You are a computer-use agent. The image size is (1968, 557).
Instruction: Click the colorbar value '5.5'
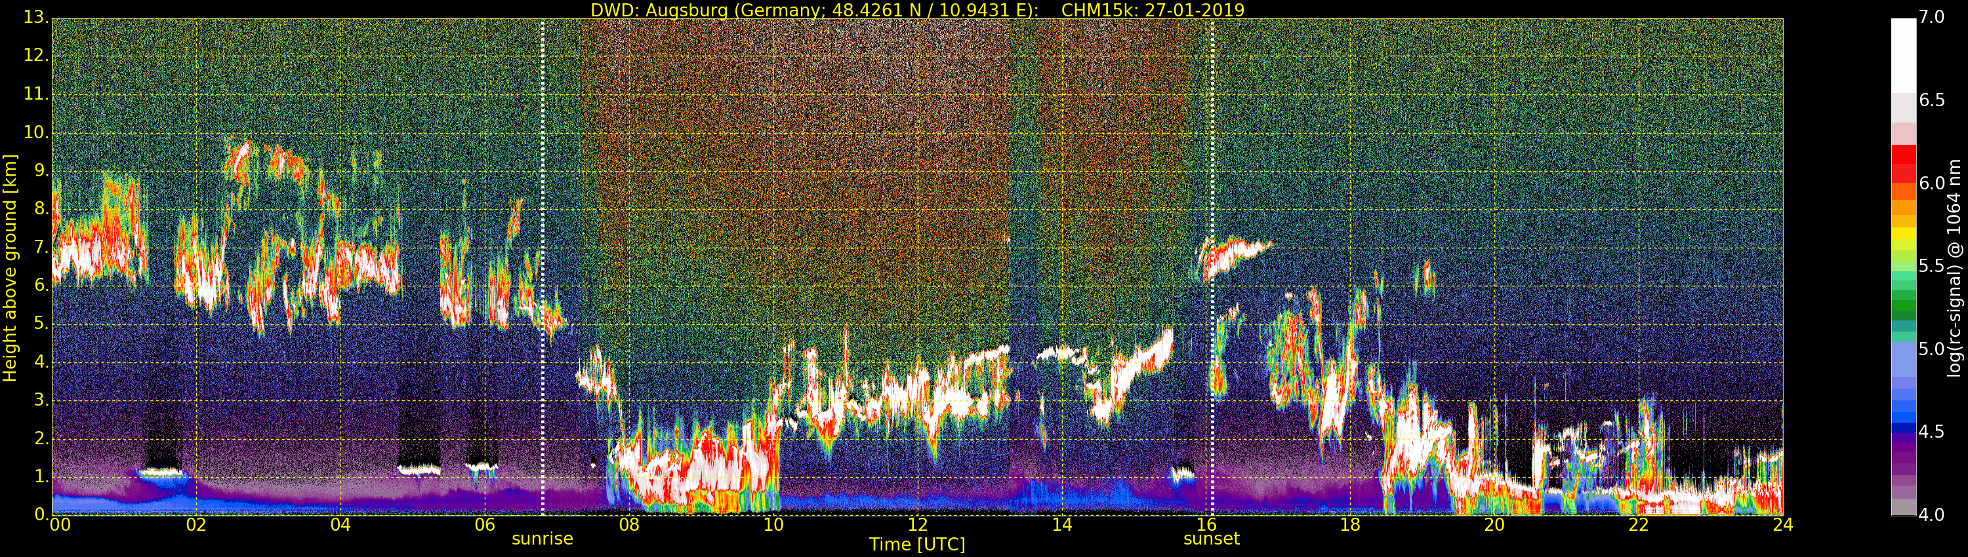1932,266
